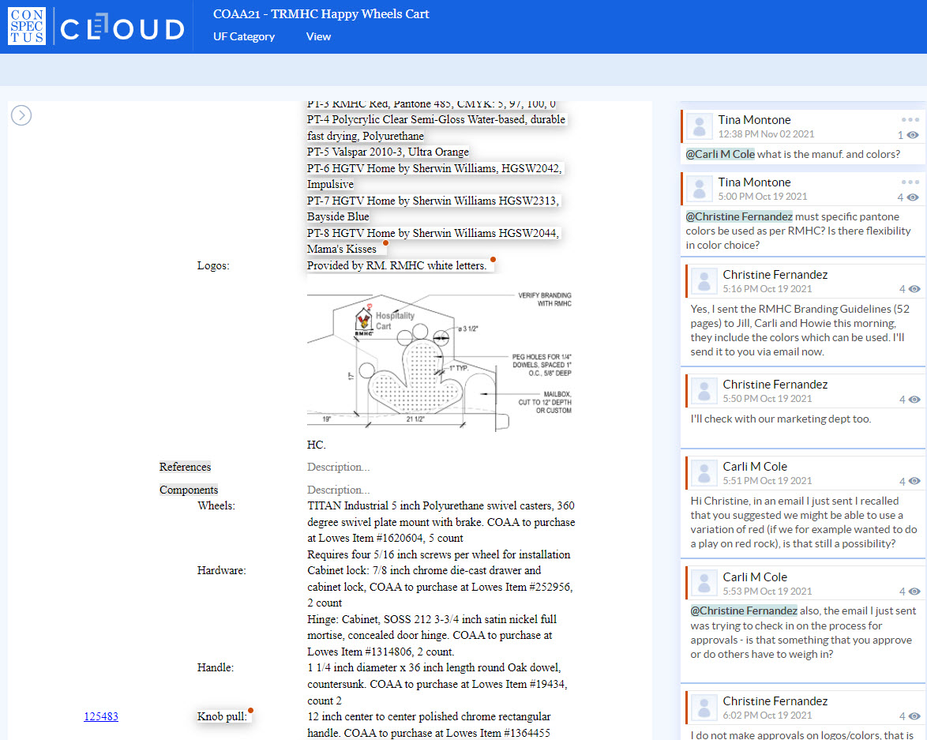This screenshot has width=927, height=740.
Task: Click Tina Montone's avatar on the Nov 02 comment
Action: coord(700,126)
